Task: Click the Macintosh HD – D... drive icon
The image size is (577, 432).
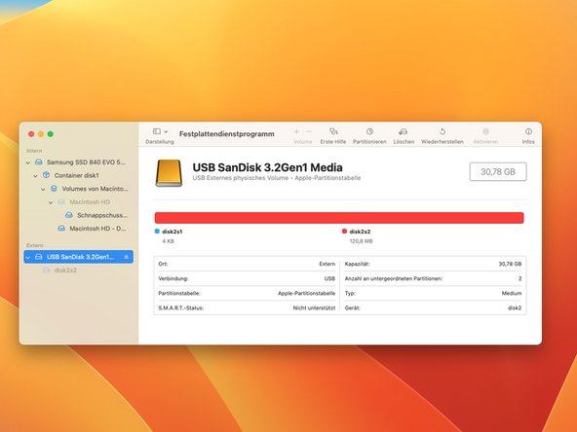Action: (x=61, y=228)
